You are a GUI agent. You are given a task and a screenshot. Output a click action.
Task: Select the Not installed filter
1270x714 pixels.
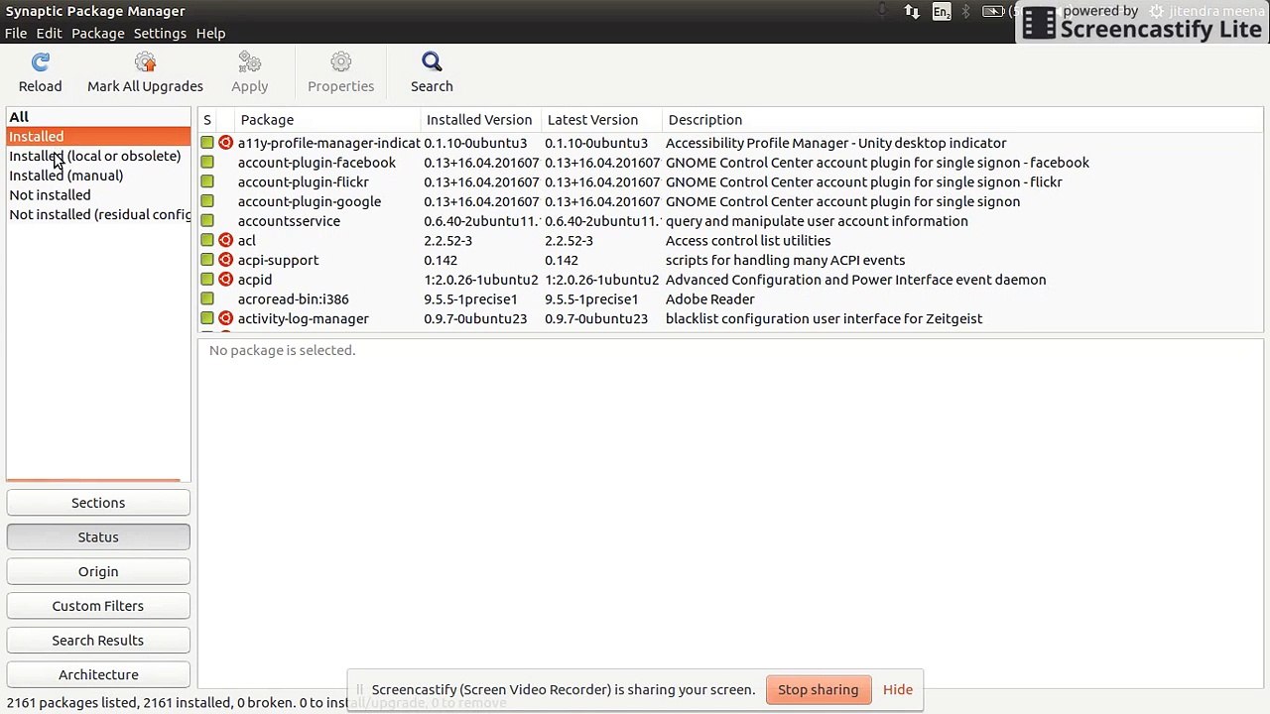point(98,195)
